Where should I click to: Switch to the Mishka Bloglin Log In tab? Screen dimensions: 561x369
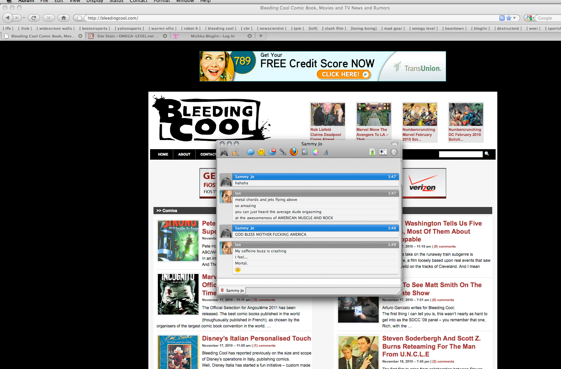coord(212,36)
